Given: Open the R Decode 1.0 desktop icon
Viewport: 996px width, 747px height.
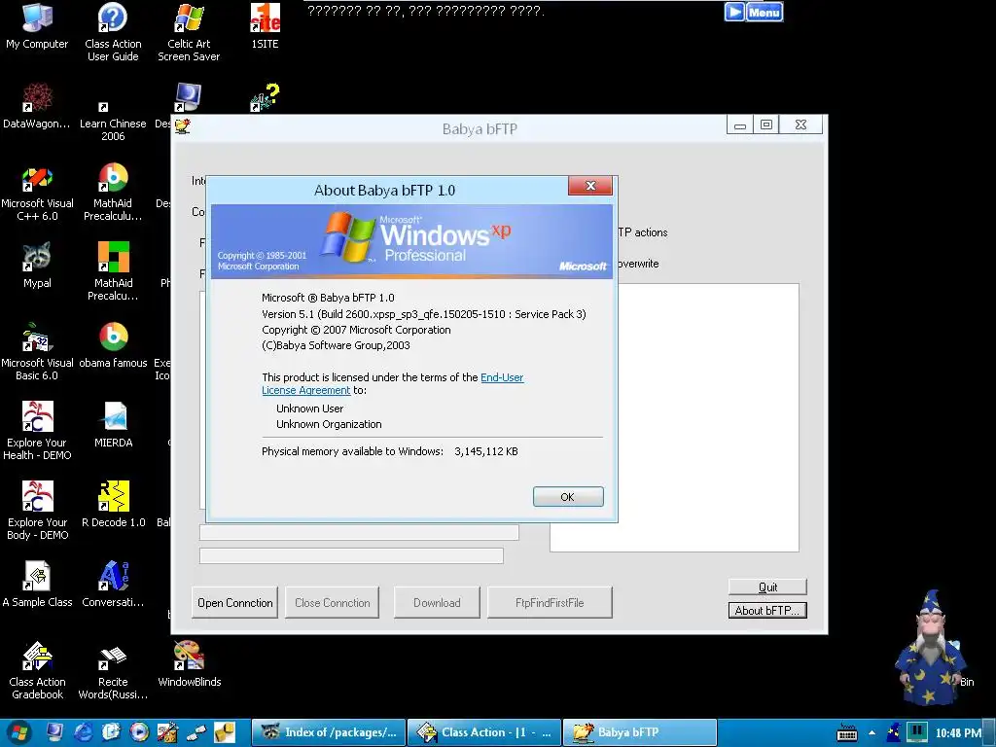Looking at the screenshot, I should [x=113, y=505].
